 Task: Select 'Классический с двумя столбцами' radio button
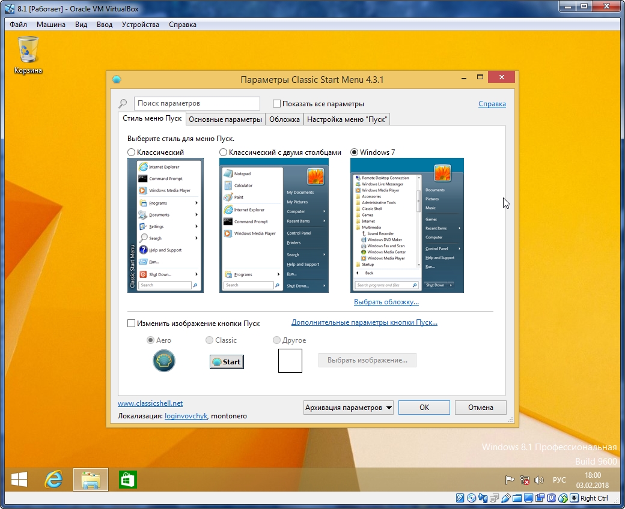pyautogui.click(x=223, y=152)
